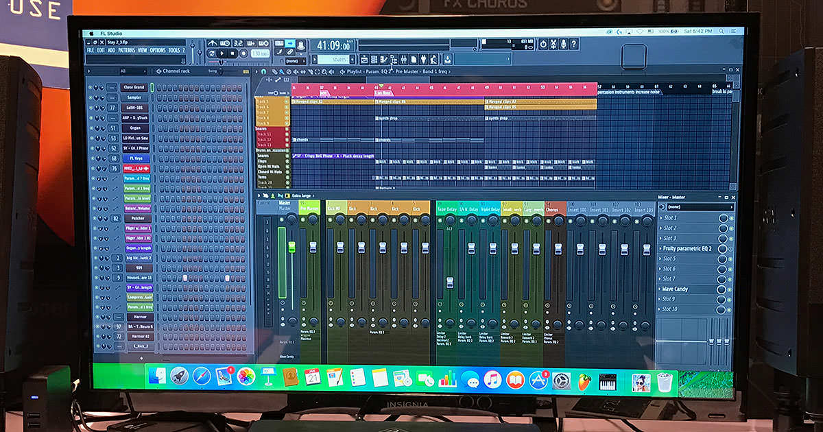Click the question mark help icon
Viewport: 823px width, 432px height.
pyautogui.click(x=574, y=44)
